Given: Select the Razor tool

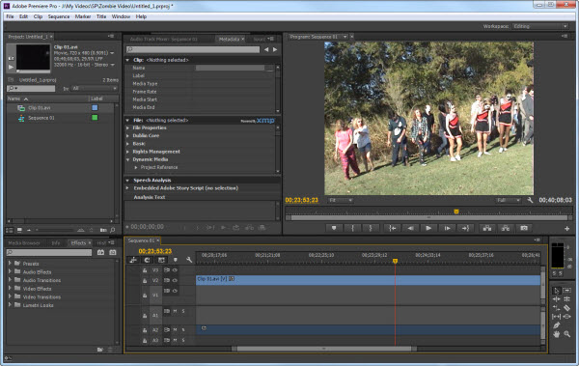Looking at the screenshot, I should tap(566, 308).
